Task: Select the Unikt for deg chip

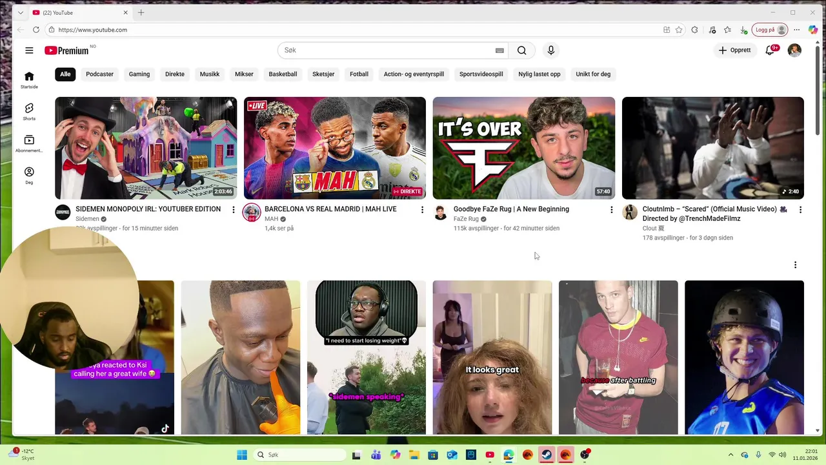Action: click(x=593, y=74)
